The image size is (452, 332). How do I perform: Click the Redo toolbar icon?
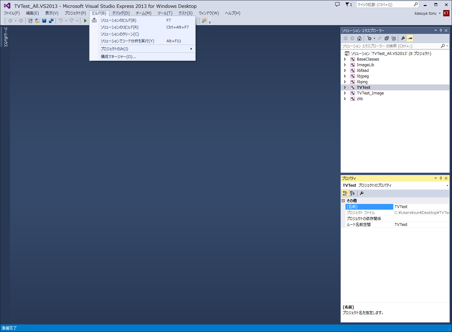(72, 21)
